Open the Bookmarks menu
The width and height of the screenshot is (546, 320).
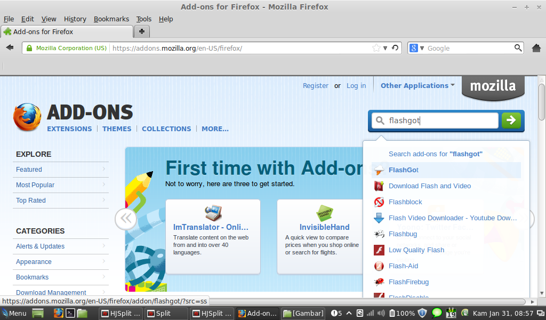111,19
